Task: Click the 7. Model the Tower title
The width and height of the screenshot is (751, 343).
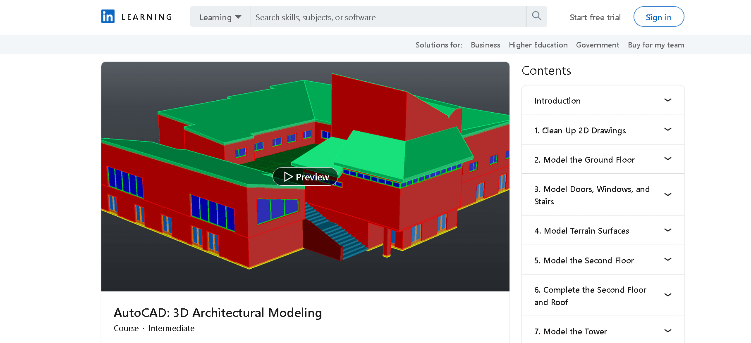Action: click(571, 331)
